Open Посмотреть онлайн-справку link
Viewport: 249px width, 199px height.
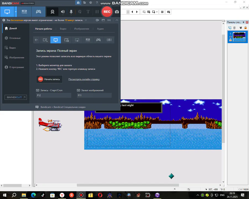click(x=84, y=79)
